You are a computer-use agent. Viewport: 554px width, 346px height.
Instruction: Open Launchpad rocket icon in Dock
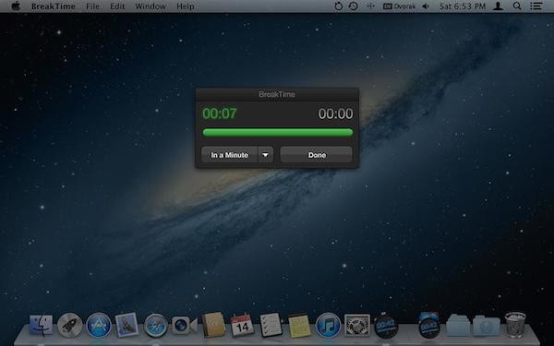tap(69, 325)
